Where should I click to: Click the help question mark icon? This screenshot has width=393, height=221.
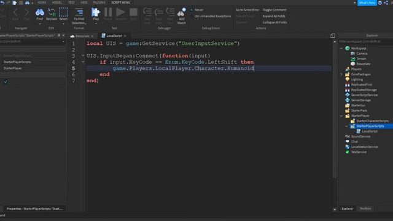[380, 2]
